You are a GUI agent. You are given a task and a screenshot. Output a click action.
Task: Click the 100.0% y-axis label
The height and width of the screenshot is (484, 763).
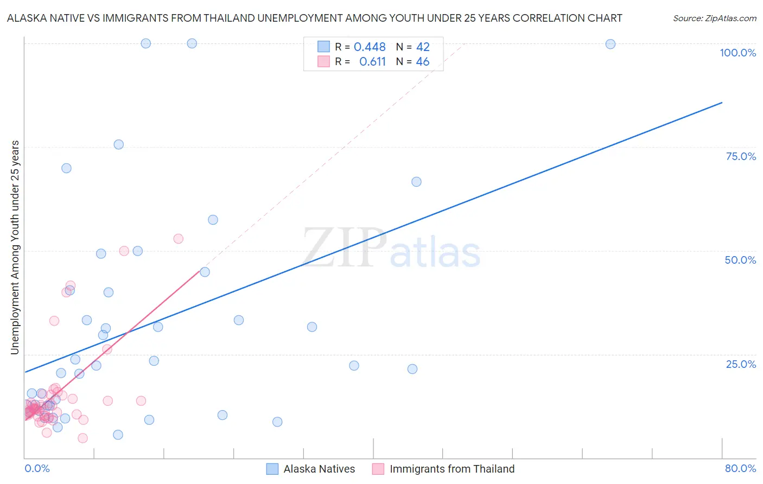click(x=737, y=53)
